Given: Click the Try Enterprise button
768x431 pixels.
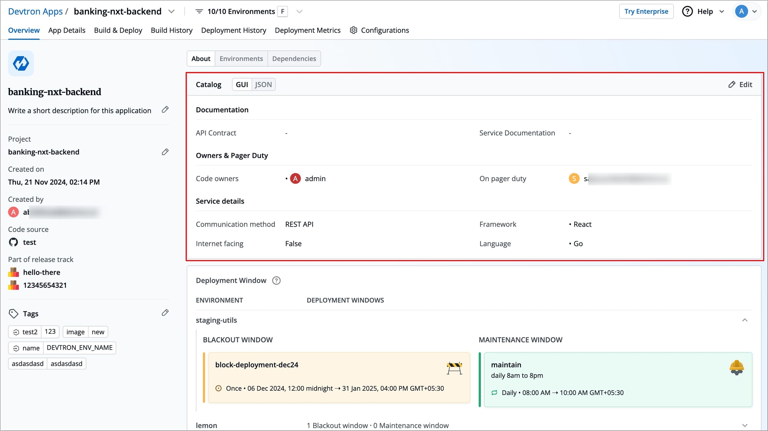Looking at the screenshot, I should (x=646, y=11).
